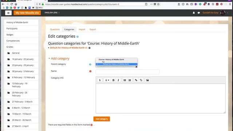Open help icon for Parent category
233x131 pixels.
(90, 64)
